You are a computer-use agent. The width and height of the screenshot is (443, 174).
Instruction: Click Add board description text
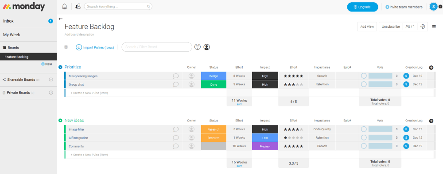point(79,34)
